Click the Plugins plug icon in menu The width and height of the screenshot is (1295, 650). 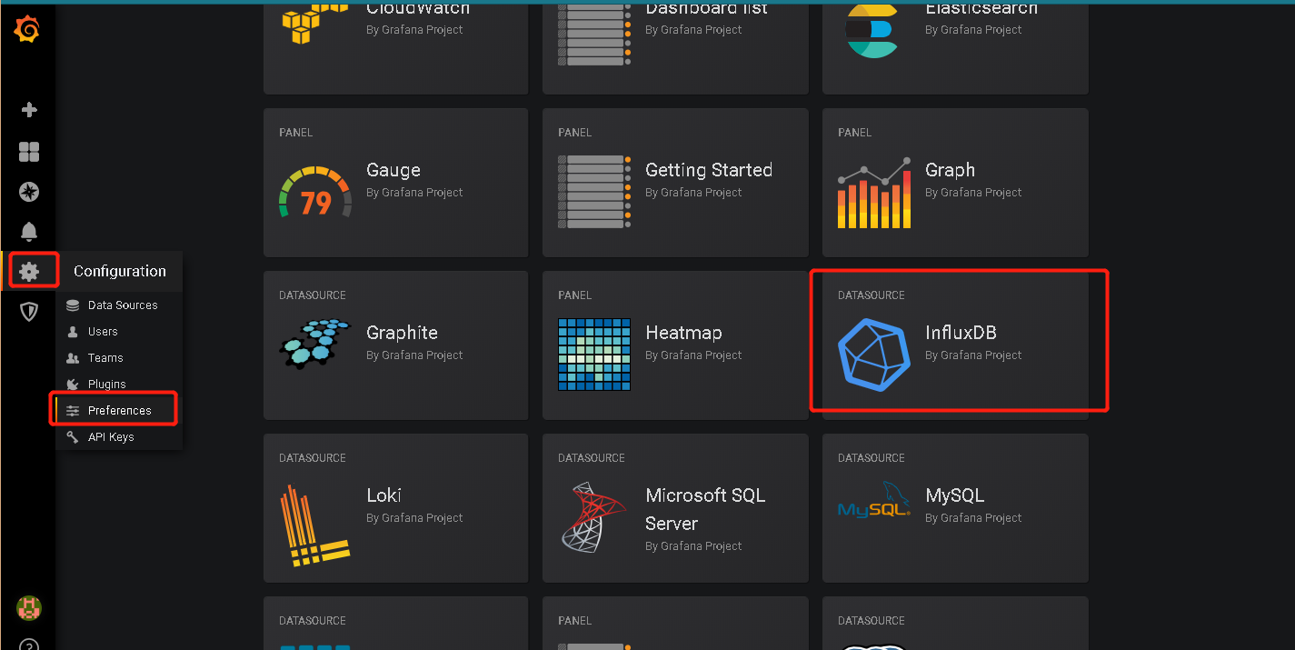pyautogui.click(x=73, y=385)
